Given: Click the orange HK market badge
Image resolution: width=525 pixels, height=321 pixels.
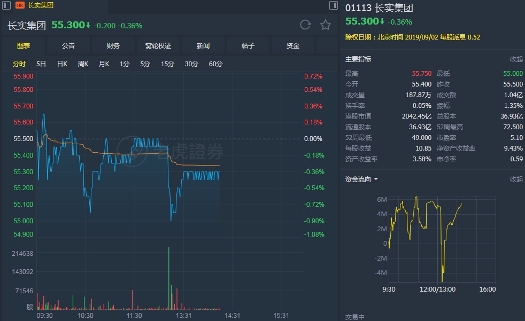Looking at the screenshot, I should (x=20, y=5).
